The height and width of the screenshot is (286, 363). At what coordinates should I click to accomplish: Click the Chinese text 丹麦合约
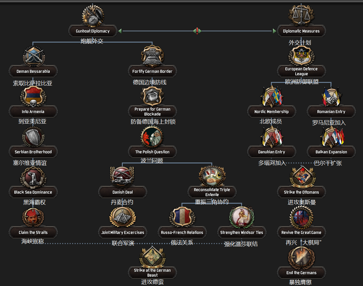pos(122,202)
